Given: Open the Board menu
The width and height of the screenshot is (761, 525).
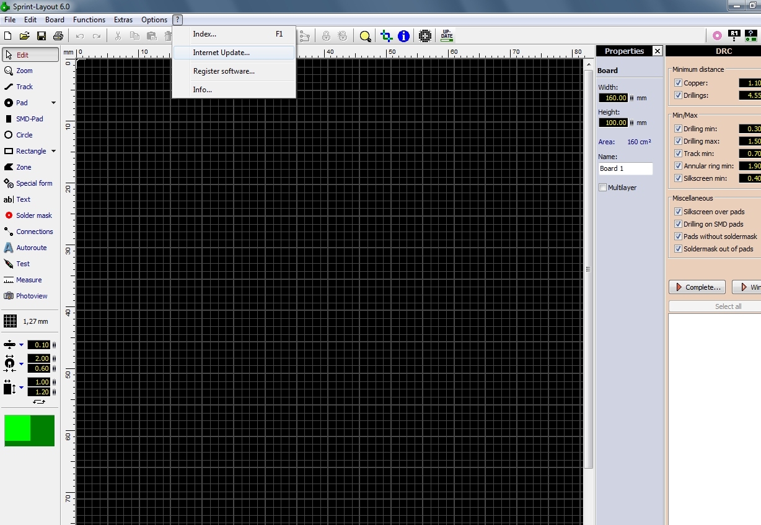Looking at the screenshot, I should 55,20.
